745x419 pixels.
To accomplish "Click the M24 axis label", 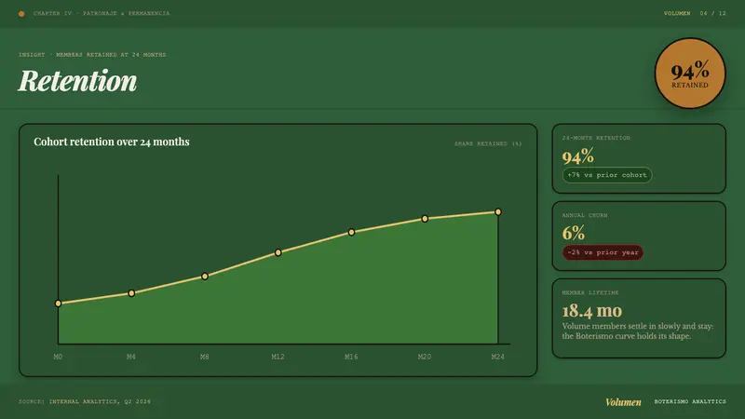I will pyautogui.click(x=498, y=357).
